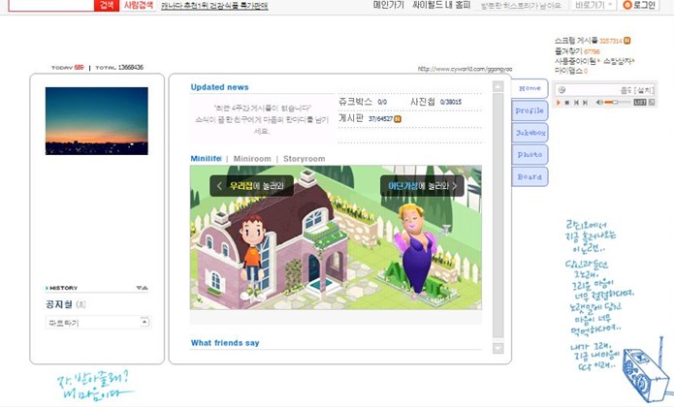The image size is (674, 407).
Task: Click 우리집에 놀러와 left banner button
Action: pos(252,186)
